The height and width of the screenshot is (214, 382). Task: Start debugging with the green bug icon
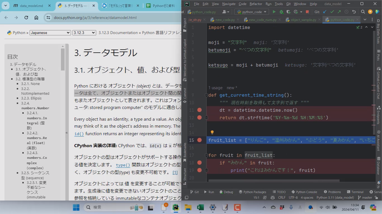(281, 12)
